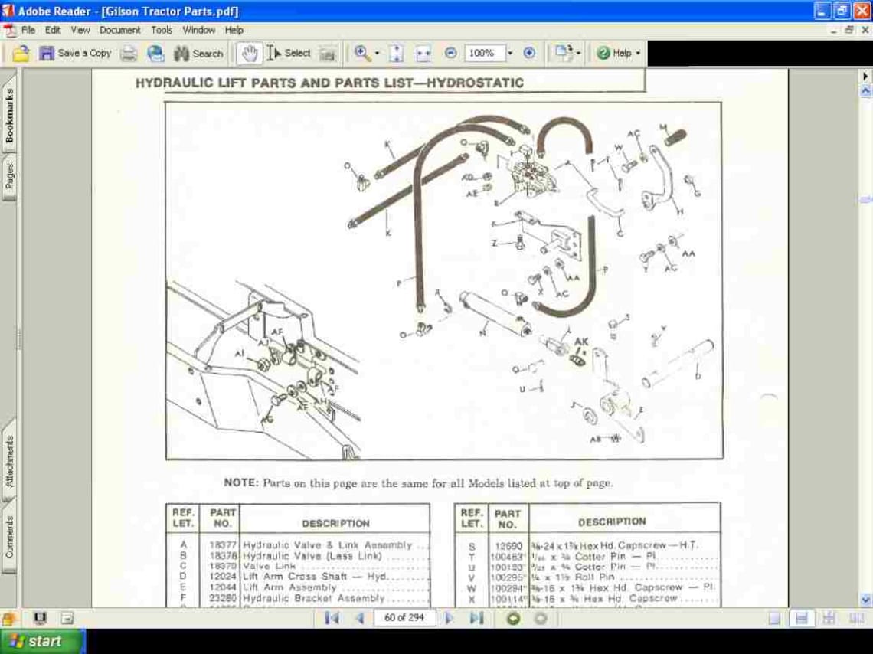Switch to Single Page layout
Image resolution: width=873 pixels, height=654 pixels.
coord(774,618)
